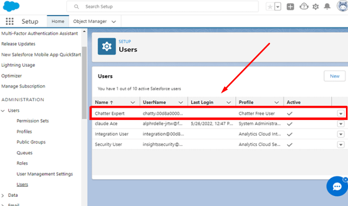The image size is (348, 206).
Task: Open the Object Manager tab chevron
Action: tap(114, 22)
